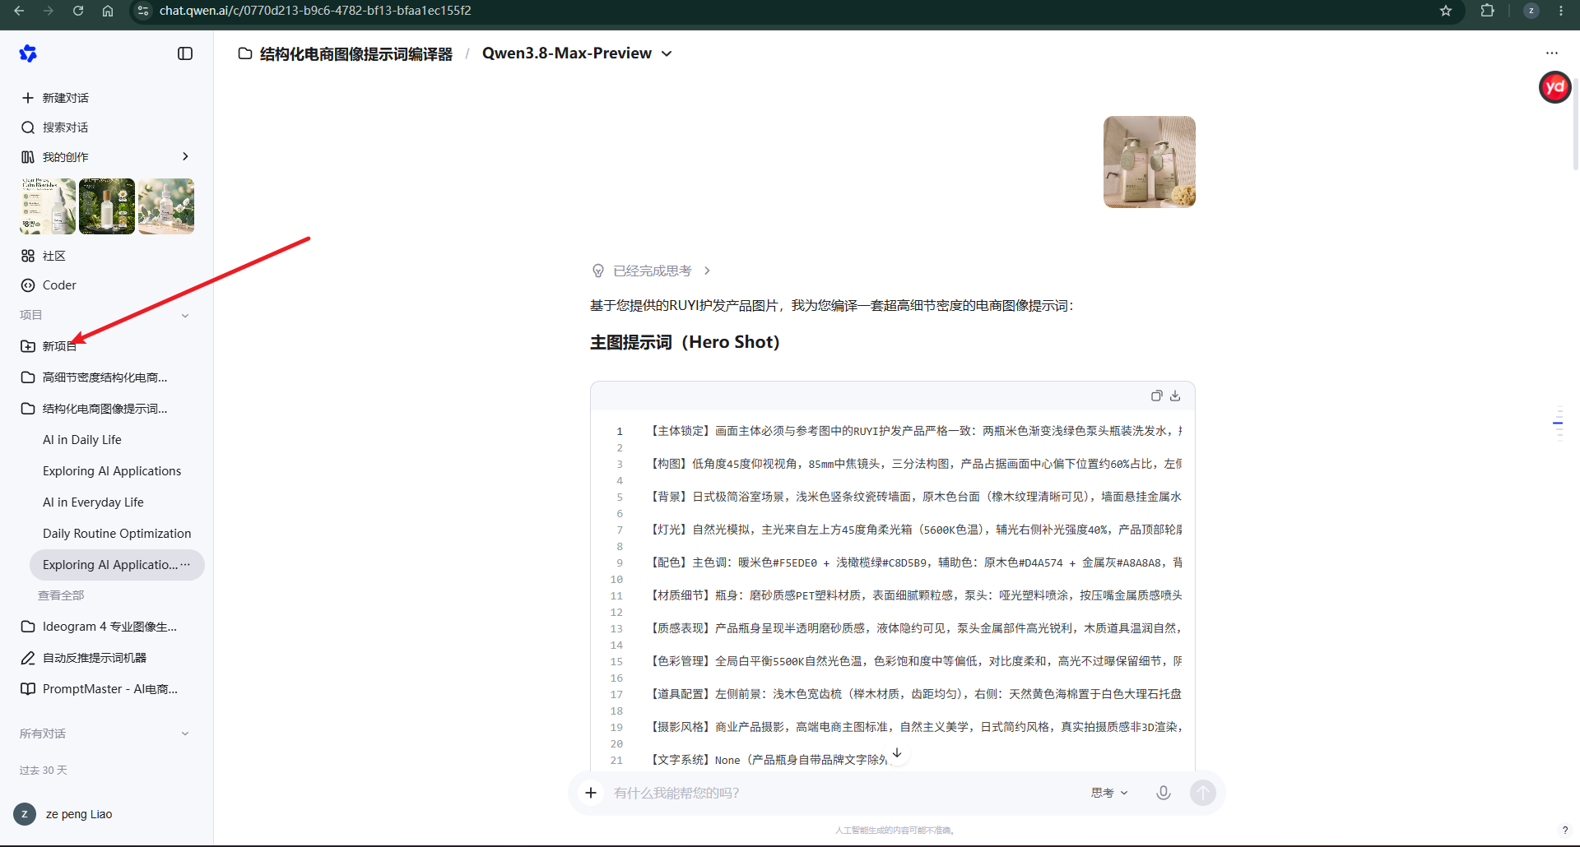Click folder icon in breadcrumb header

(x=245, y=53)
